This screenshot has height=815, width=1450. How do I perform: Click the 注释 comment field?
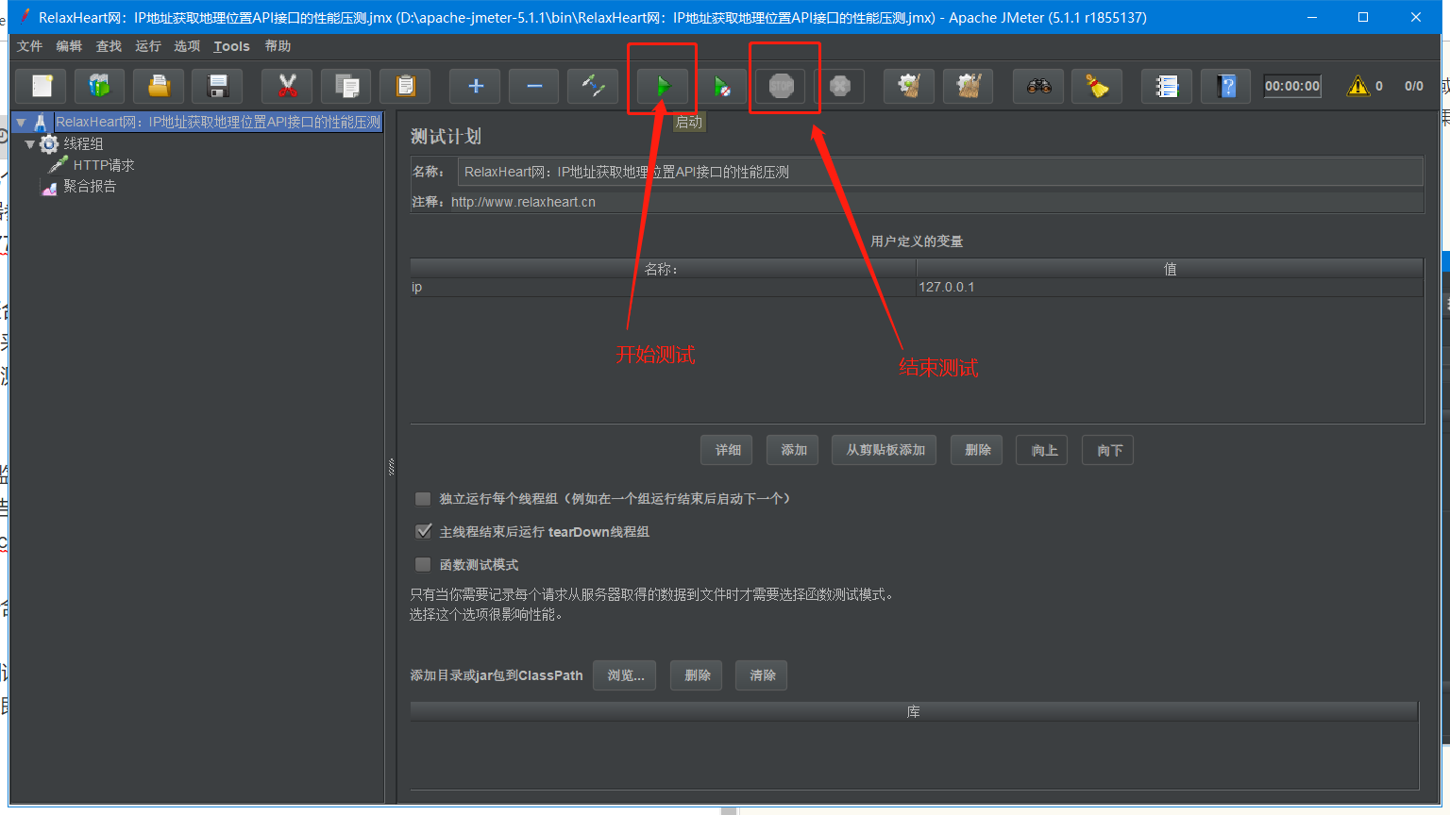[x=936, y=202]
